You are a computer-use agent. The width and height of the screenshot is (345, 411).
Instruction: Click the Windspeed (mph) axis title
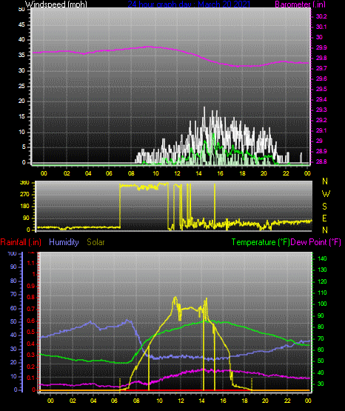(x=56, y=4)
